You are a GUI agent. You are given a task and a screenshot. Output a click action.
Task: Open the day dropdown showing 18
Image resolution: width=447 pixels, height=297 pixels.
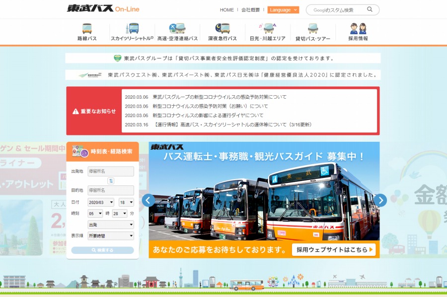126,202
